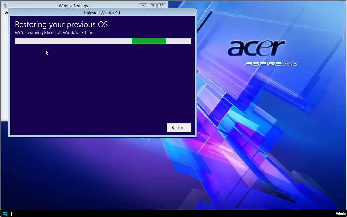Click the Admin user label in taskbar
The width and height of the screenshot is (347, 217).
[341, 213]
